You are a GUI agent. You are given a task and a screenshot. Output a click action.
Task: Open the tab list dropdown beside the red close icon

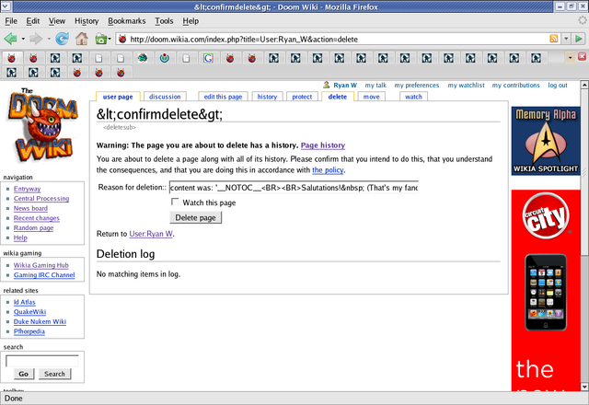coord(571,57)
